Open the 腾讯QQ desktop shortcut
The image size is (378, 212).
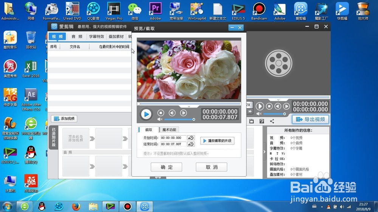tap(31, 155)
